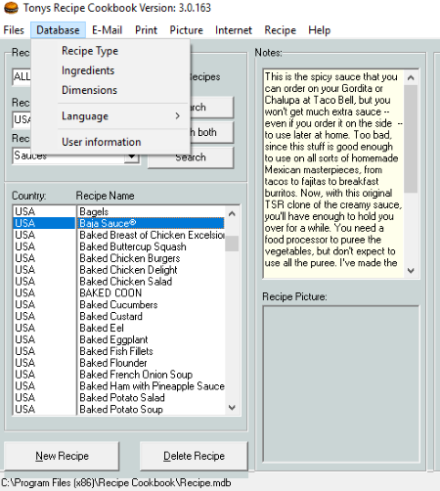This screenshot has width=440, height=491.
Task: Select Baked Chicken Burgers recipe
Action: coord(152,258)
